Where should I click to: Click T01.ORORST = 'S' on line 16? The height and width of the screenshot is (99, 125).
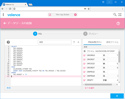(20, 75)
